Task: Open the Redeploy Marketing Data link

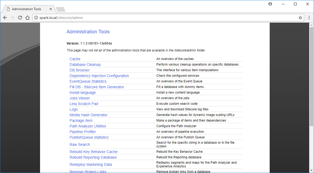Action: click(x=91, y=164)
